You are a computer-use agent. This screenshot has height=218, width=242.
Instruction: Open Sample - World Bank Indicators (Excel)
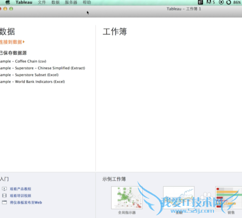(32, 82)
